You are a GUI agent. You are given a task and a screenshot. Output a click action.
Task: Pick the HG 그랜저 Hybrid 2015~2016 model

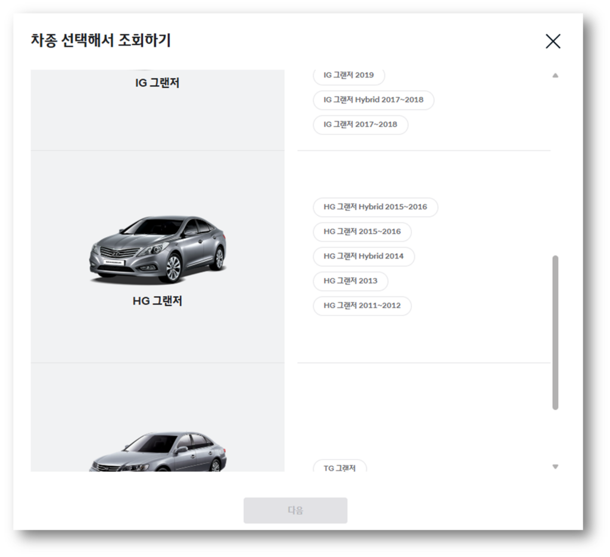coord(375,207)
